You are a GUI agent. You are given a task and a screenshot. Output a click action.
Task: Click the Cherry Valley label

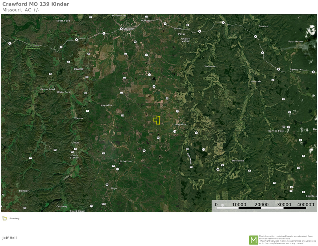pyautogui.click(x=185, y=40)
